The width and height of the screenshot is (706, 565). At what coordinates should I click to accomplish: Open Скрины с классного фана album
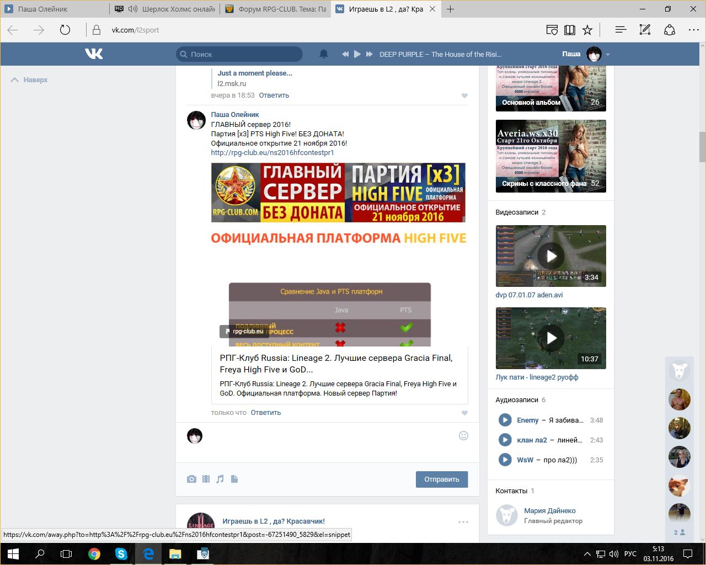[x=551, y=156]
